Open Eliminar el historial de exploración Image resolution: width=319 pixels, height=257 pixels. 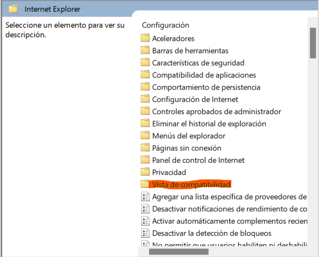[x=209, y=124]
